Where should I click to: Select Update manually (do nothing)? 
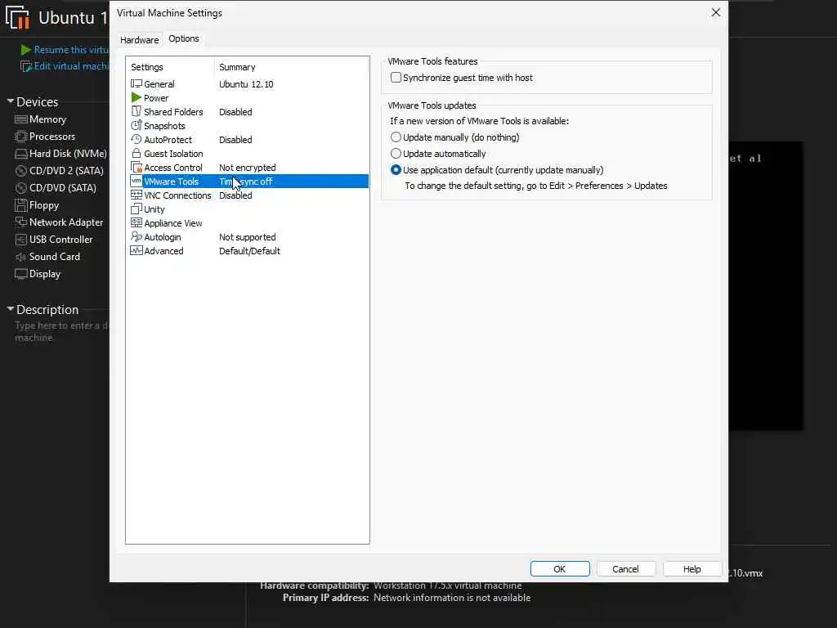coord(396,137)
